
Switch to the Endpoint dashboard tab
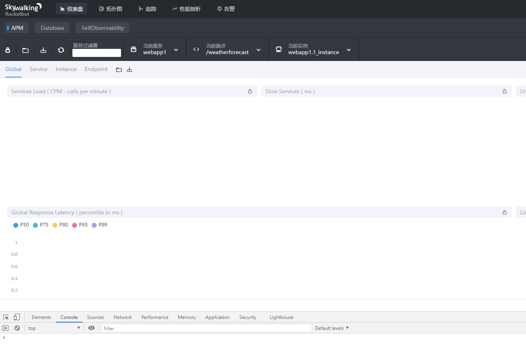coord(96,69)
